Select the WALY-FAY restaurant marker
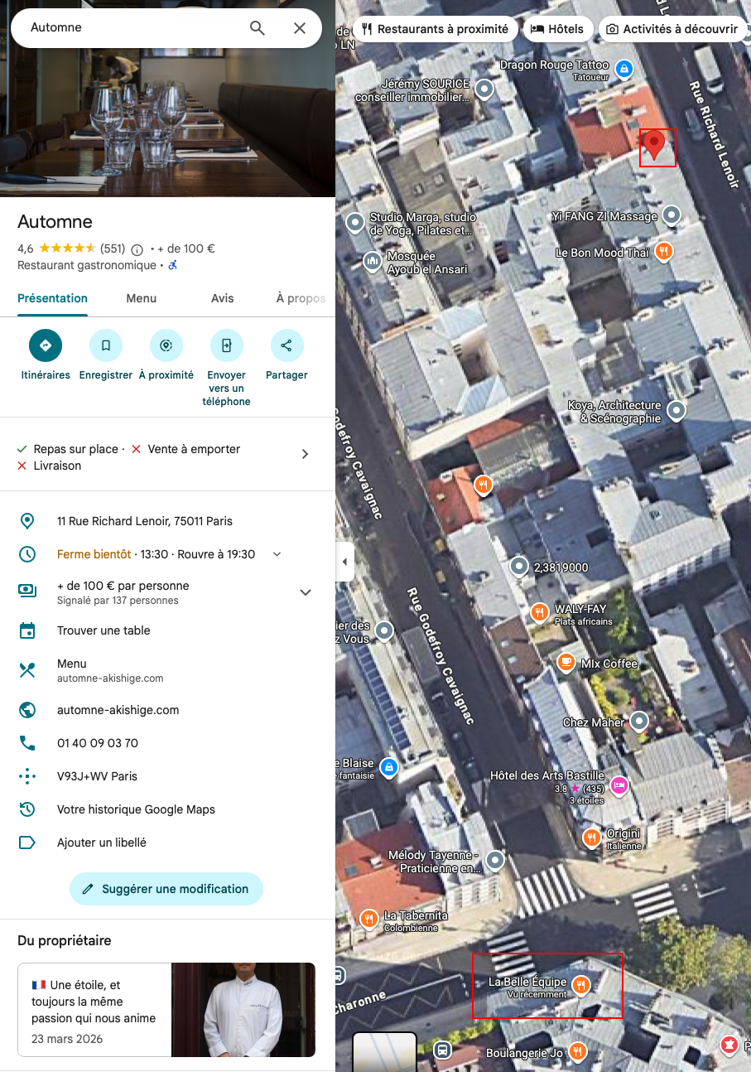Screen dimensions: 751x1072 539,612
